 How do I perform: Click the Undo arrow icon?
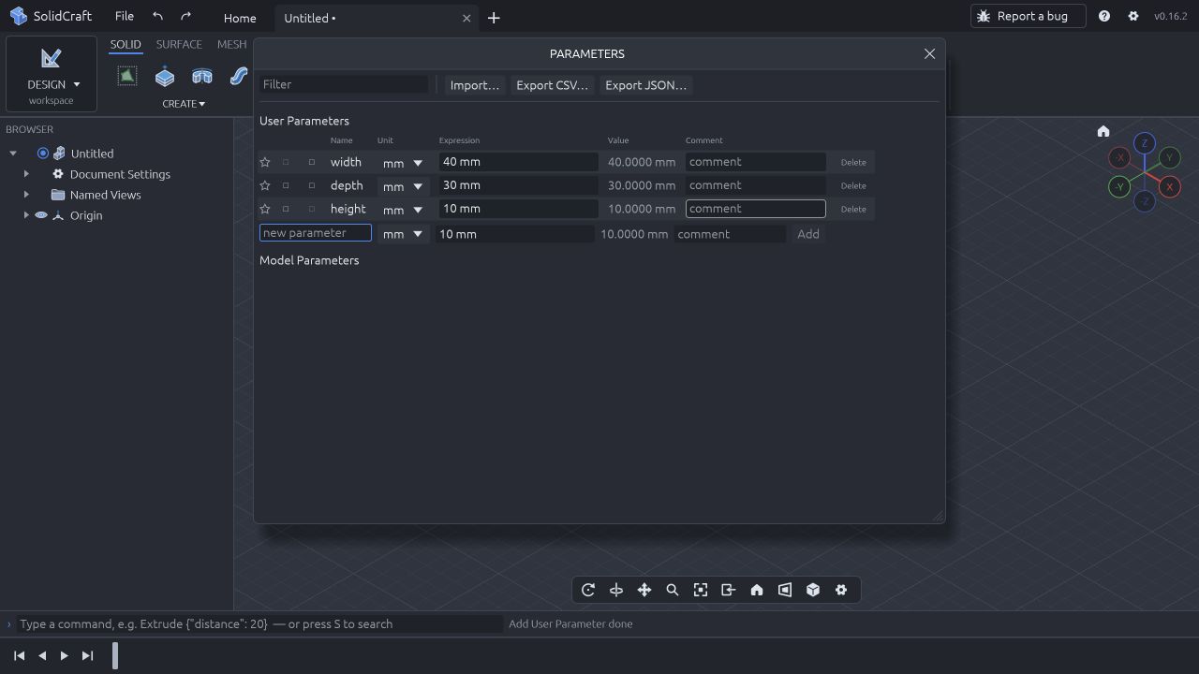[x=157, y=16]
